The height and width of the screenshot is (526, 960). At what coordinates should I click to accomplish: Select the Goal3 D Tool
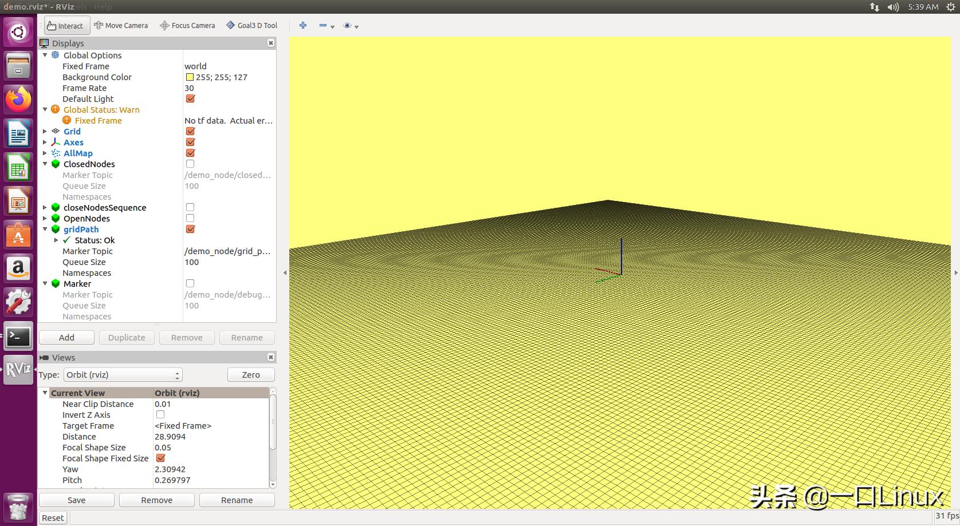251,26
